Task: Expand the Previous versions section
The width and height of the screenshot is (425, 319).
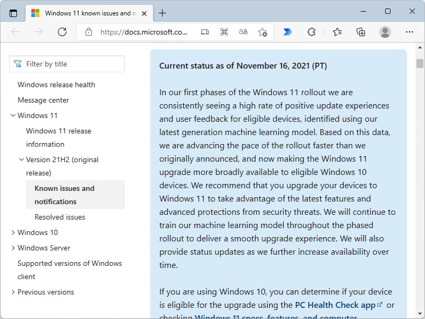Action: (13, 292)
